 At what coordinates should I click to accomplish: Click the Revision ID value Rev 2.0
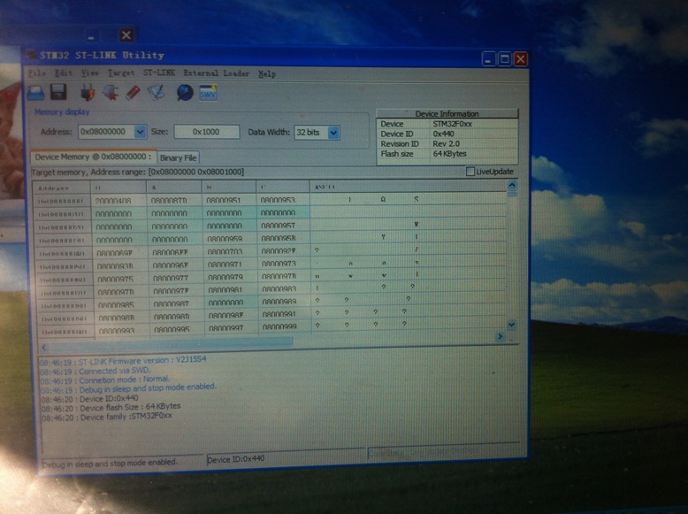click(x=446, y=144)
